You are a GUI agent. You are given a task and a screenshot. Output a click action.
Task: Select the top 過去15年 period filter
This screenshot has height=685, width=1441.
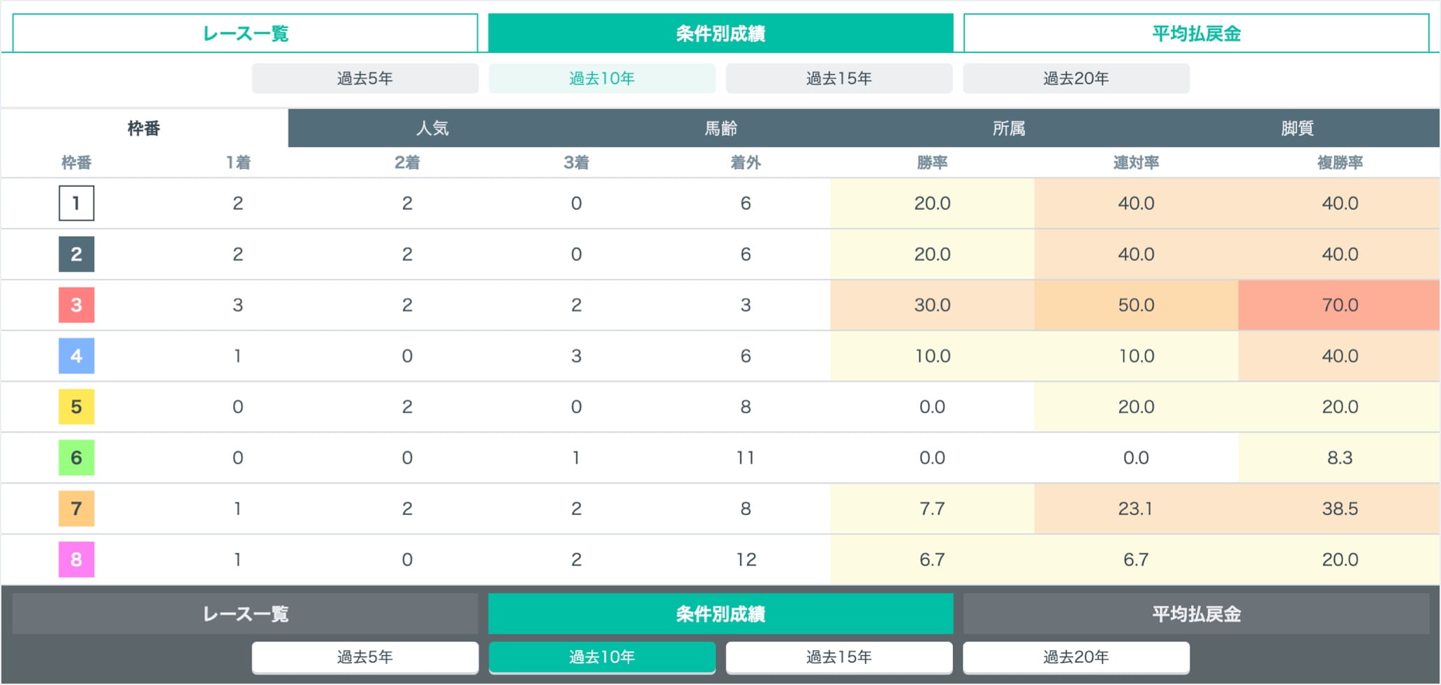click(x=838, y=78)
